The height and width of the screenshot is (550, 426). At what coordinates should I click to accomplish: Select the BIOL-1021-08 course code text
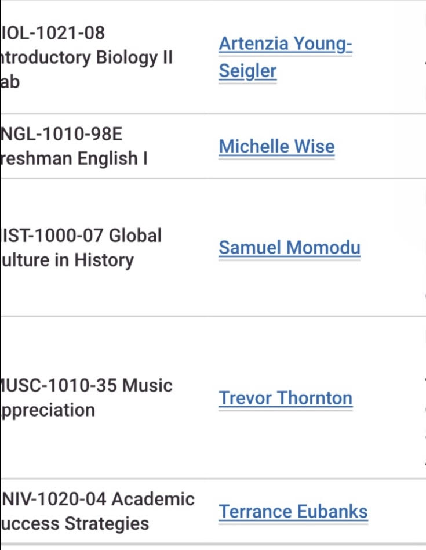tap(53, 32)
